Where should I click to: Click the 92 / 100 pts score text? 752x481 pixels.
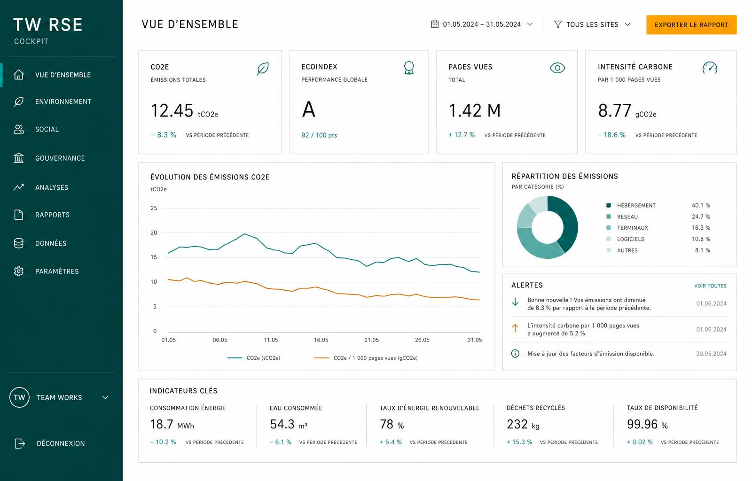(x=319, y=135)
